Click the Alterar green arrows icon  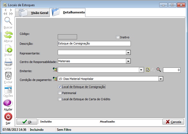pyautogui.click(x=8, y=35)
